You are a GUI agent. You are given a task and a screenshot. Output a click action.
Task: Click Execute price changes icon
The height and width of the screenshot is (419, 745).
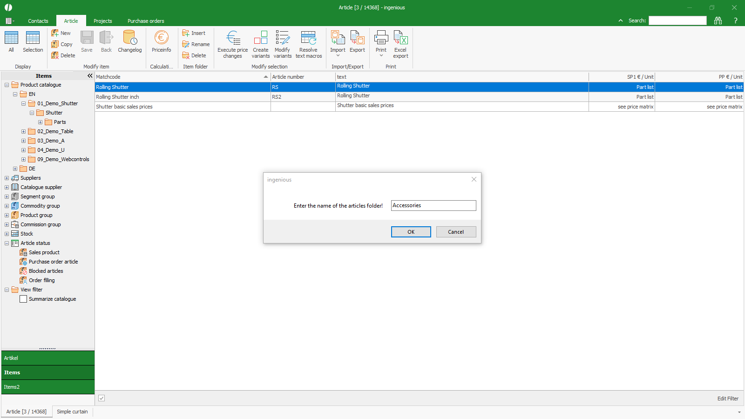pyautogui.click(x=232, y=38)
